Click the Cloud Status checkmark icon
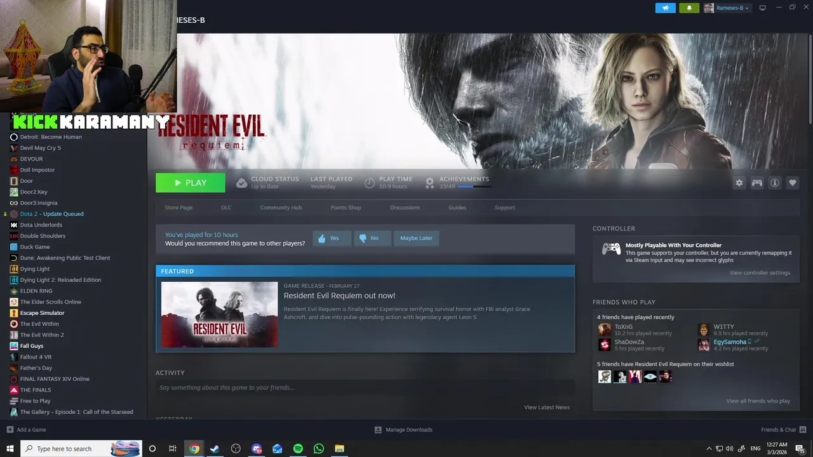The width and height of the screenshot is (813, 457). (241, 183)
